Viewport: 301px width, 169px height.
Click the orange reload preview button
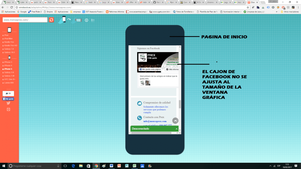pyautogui.click(x=51, y=20)
